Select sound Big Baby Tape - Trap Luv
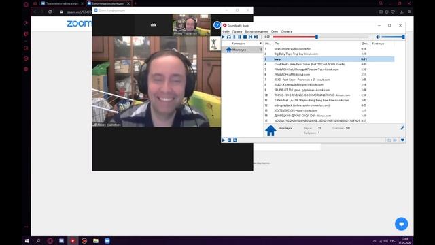This screenshot has height=245, width=435. 329,54
